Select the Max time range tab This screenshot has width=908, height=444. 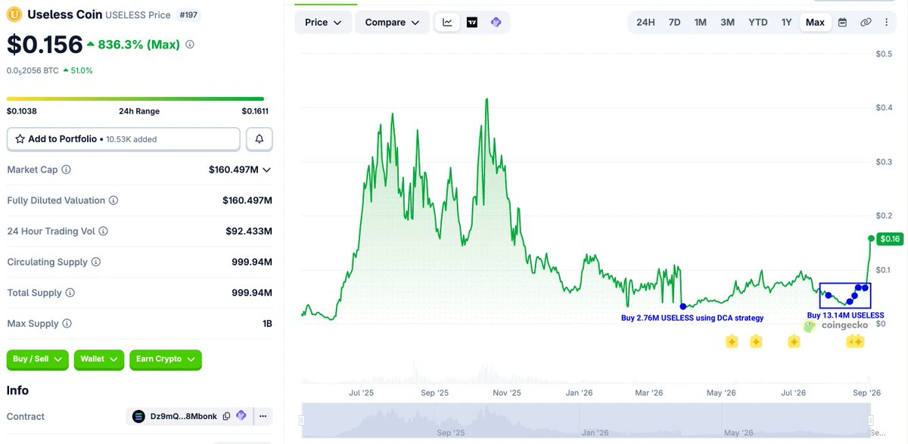(815, 22)
